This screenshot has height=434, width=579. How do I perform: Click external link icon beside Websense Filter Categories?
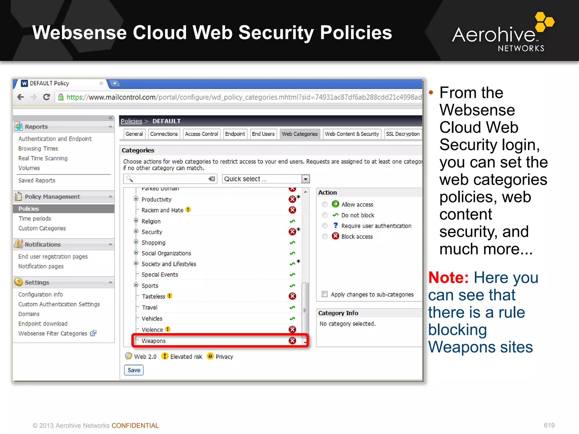[x=93, y=333]
